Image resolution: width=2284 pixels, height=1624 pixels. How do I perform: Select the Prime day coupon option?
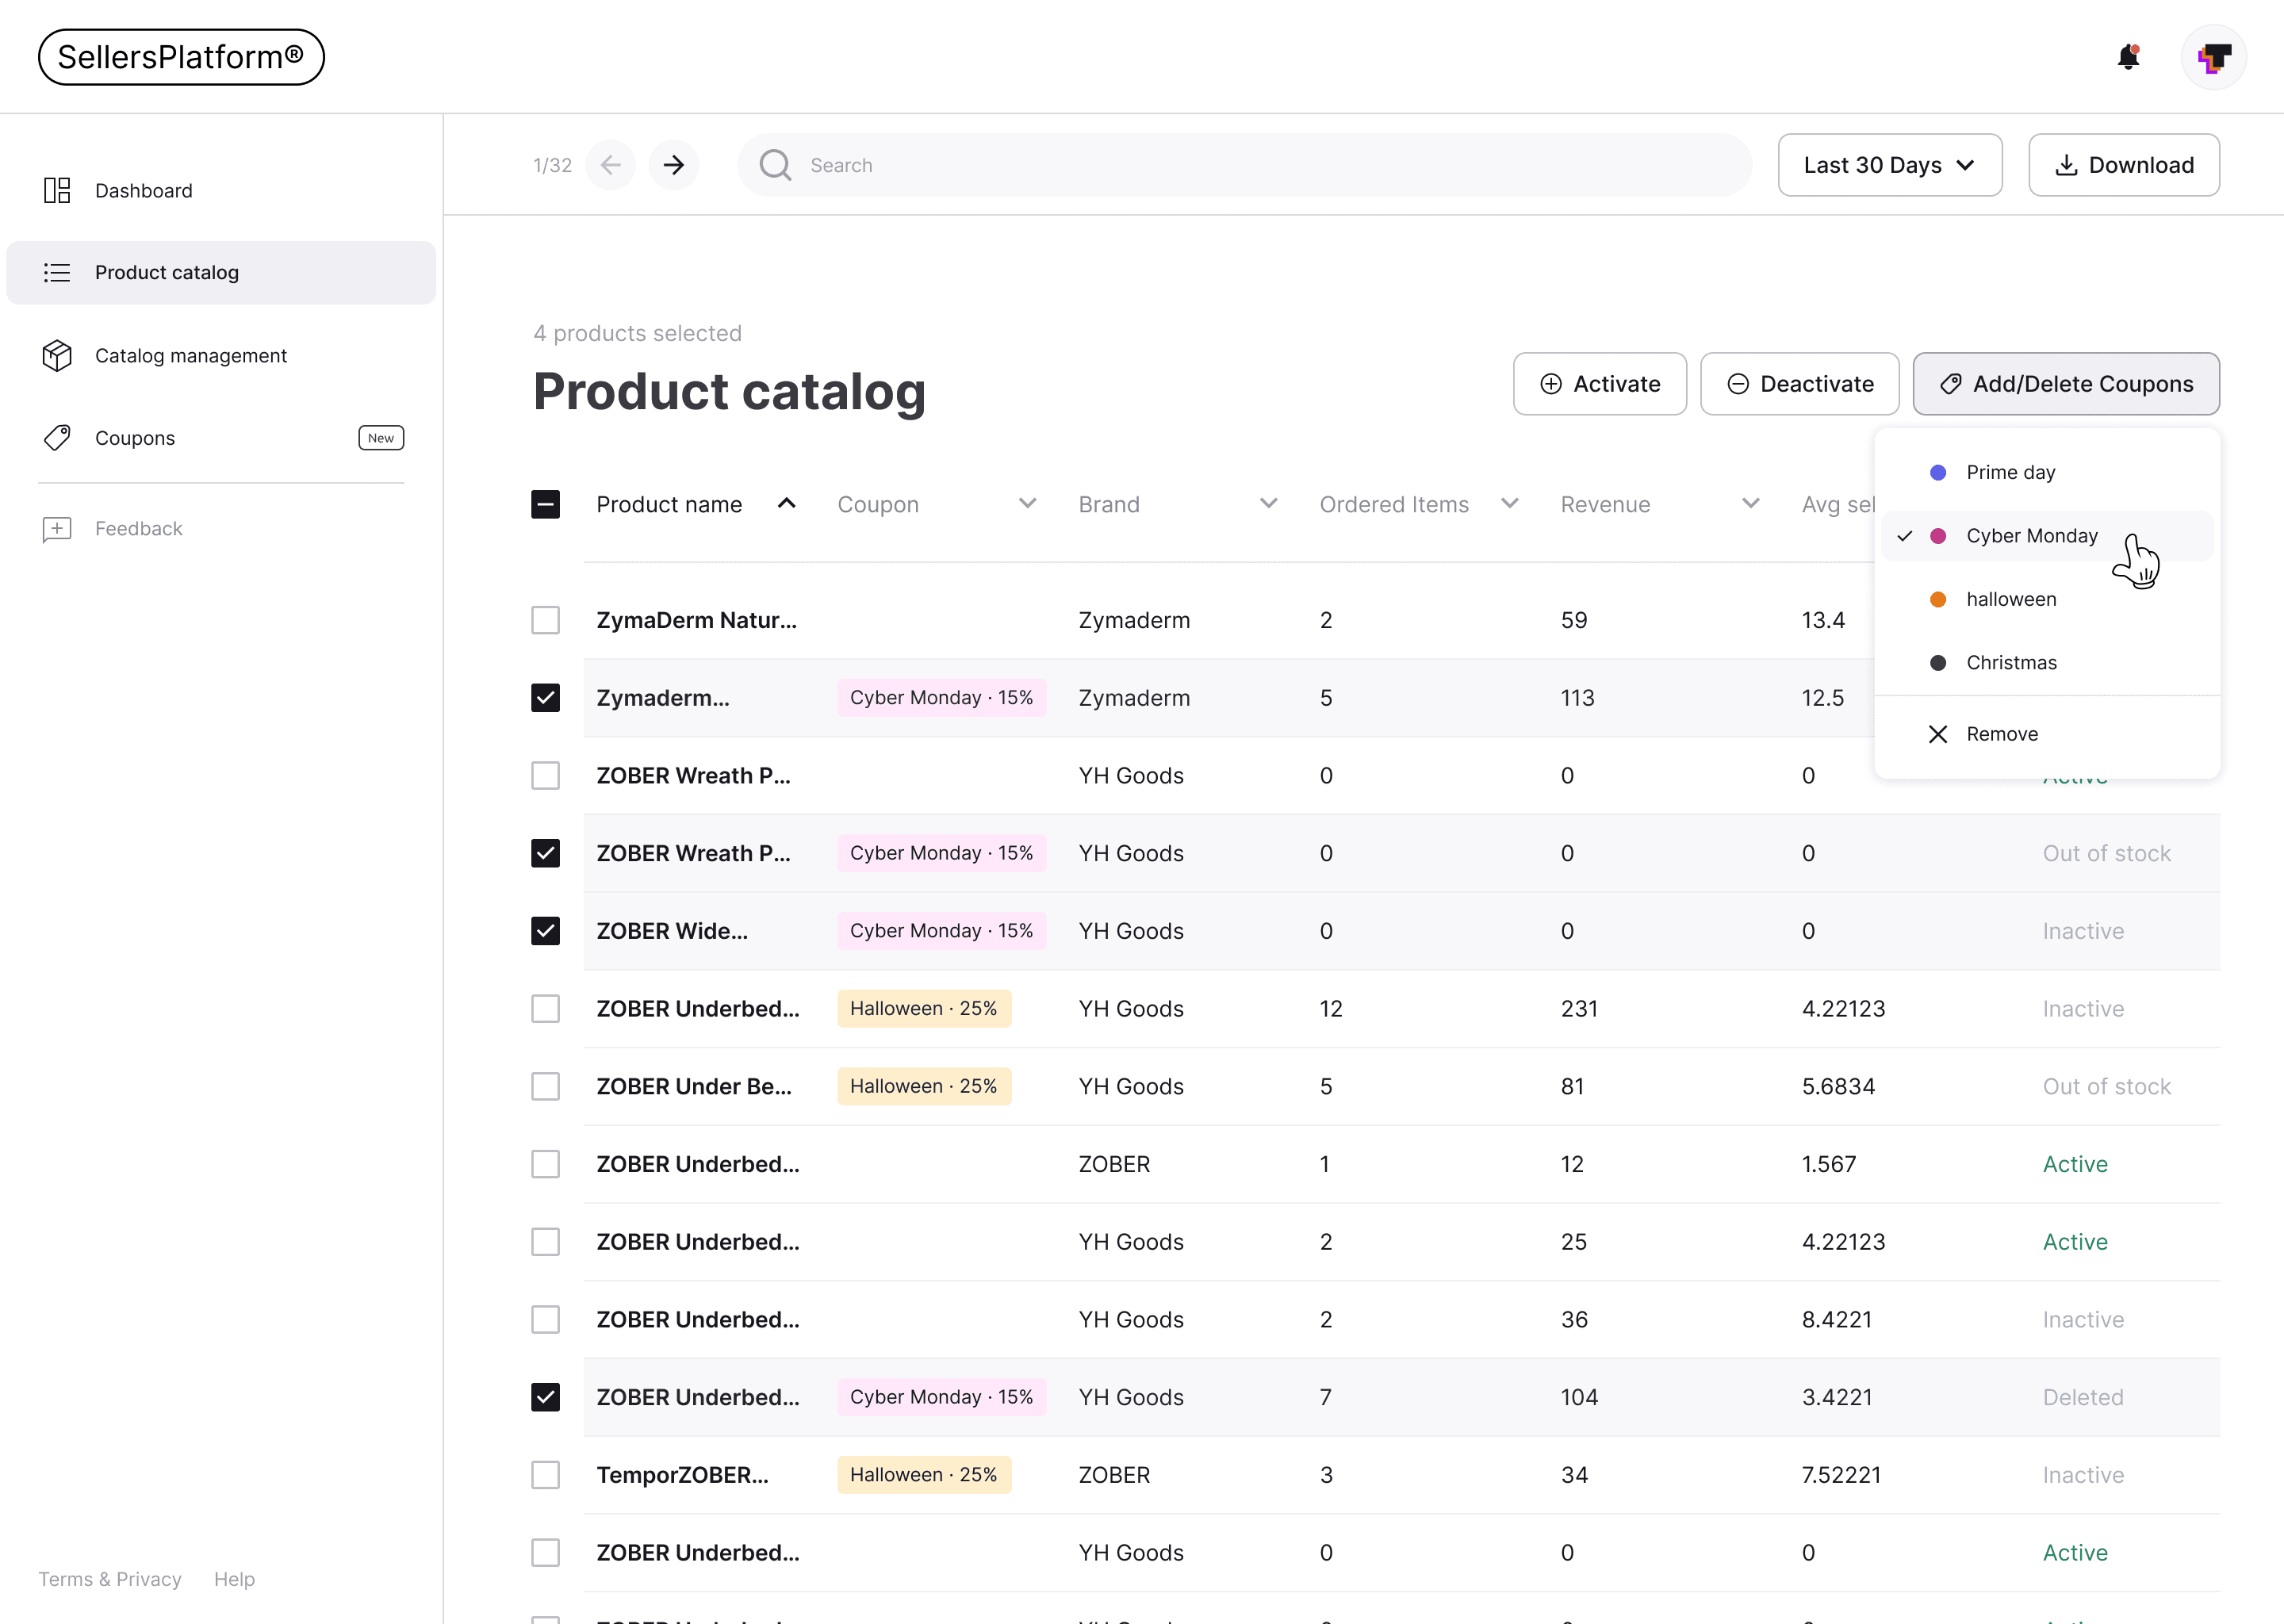point(2009,472)
